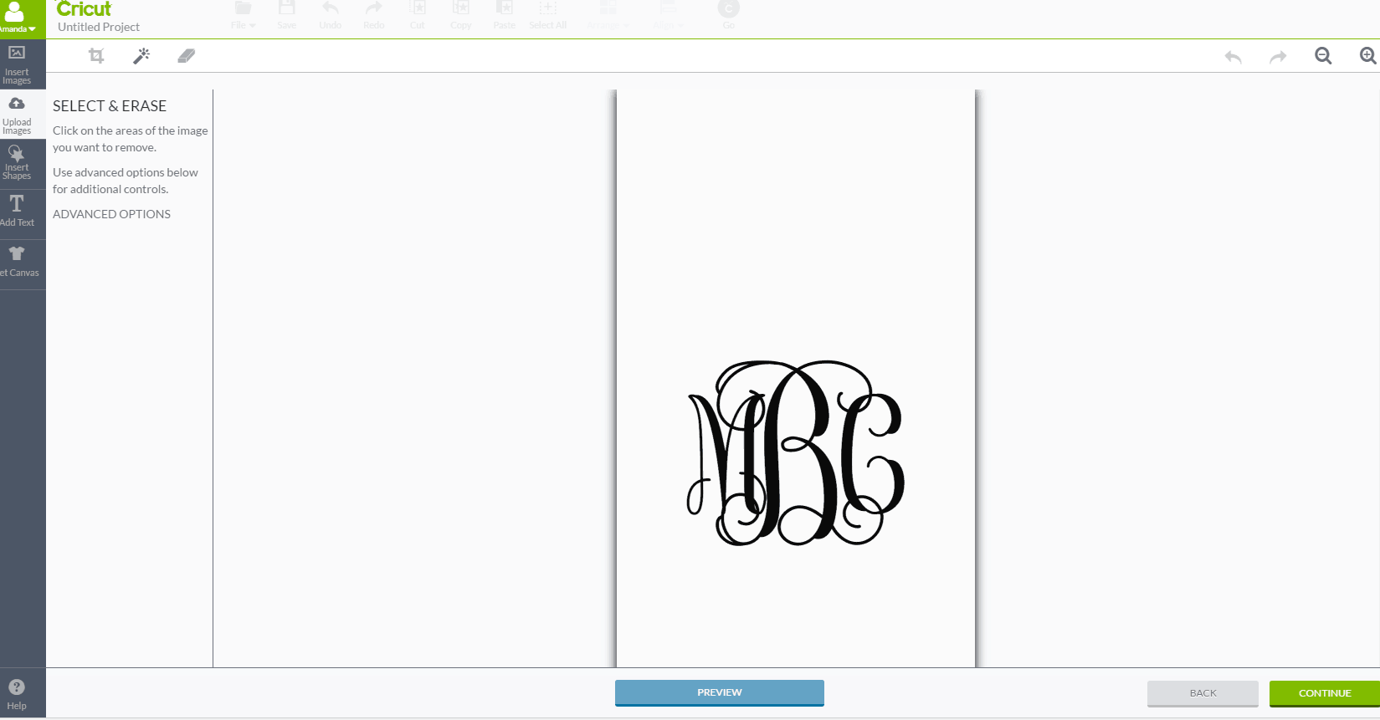Select the Eraser tool
Viewport: 1380px width, 720px height.
[186, 56]
